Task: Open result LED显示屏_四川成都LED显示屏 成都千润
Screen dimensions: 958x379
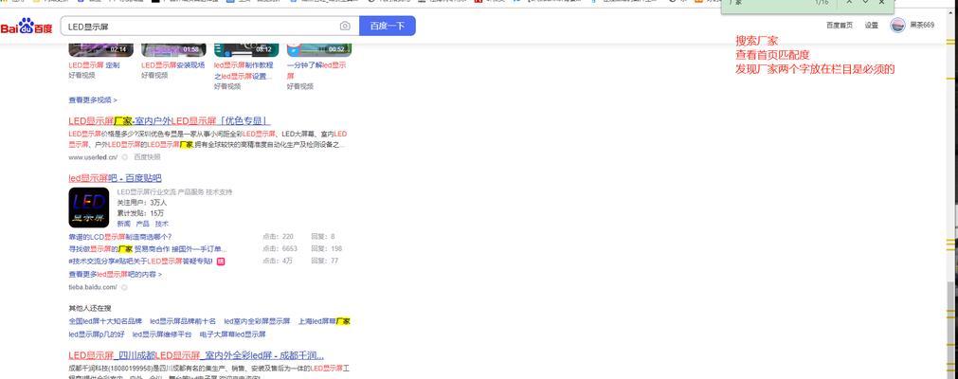Action: [x=196, y=355]
